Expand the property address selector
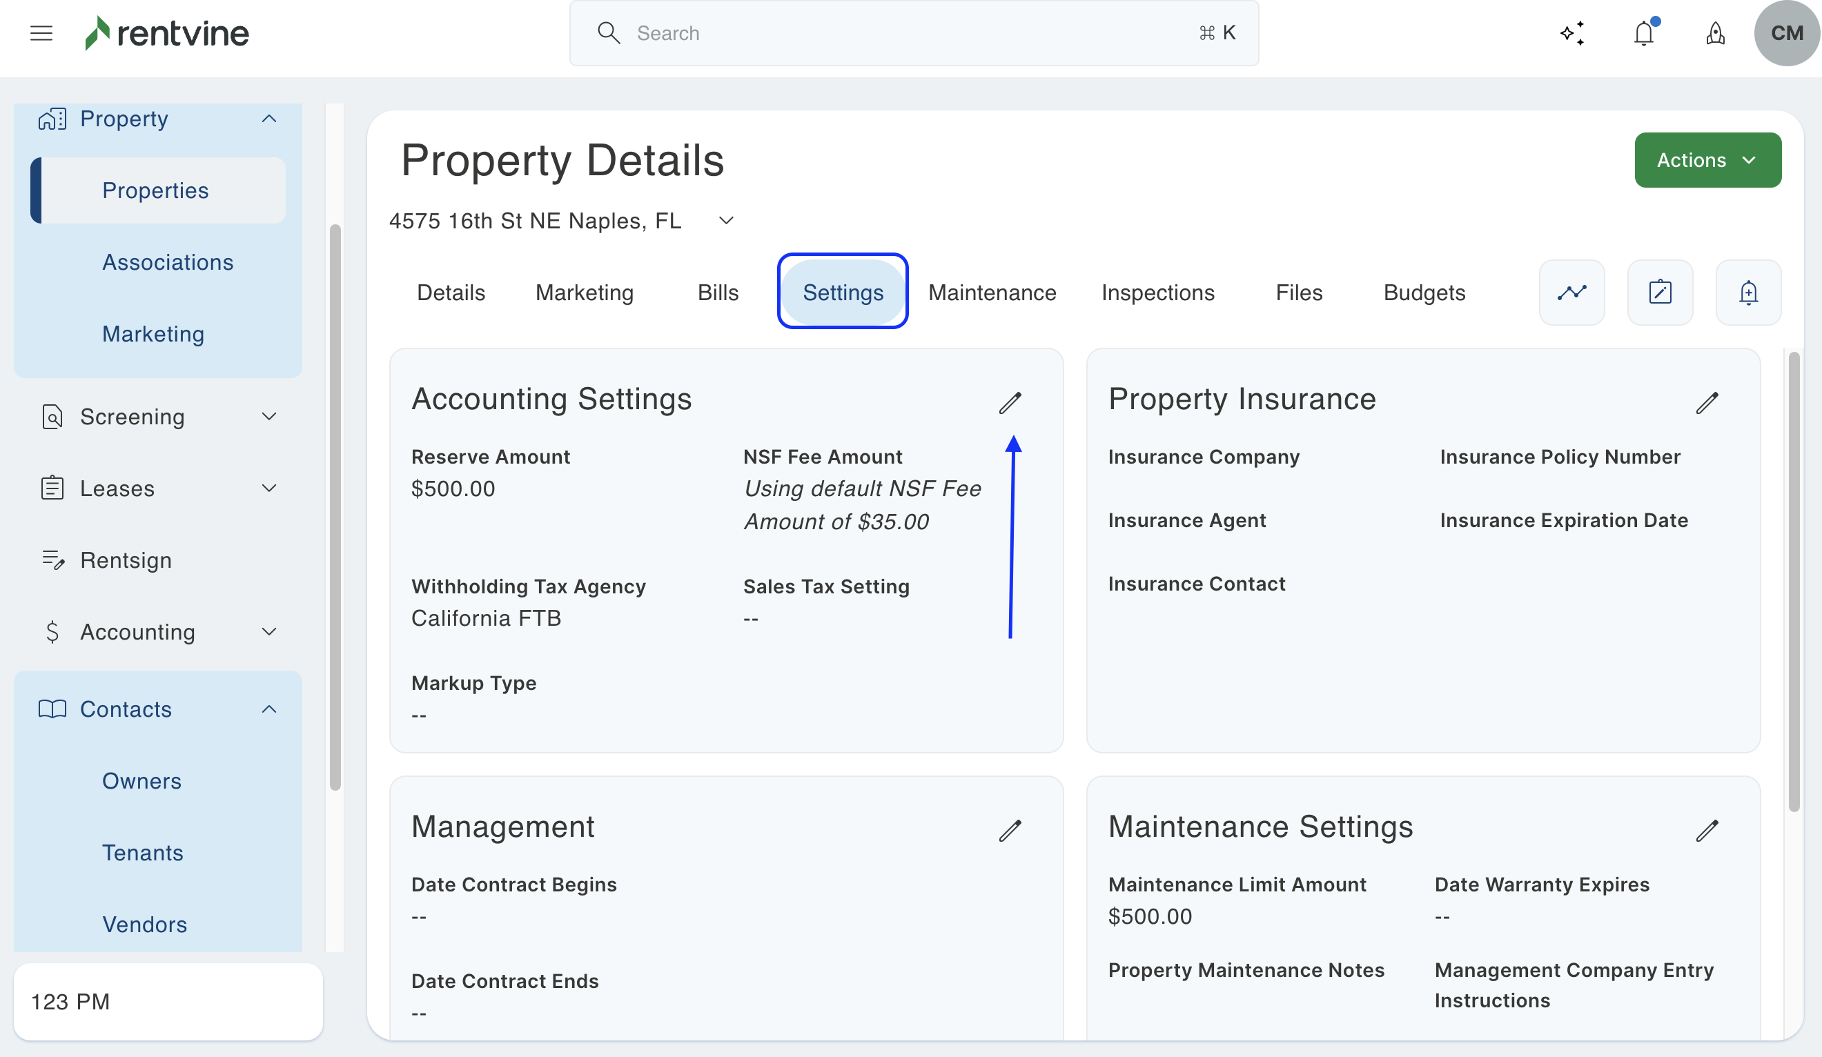The width and height of the screenshot is (1822, 1057). [726, 221]
